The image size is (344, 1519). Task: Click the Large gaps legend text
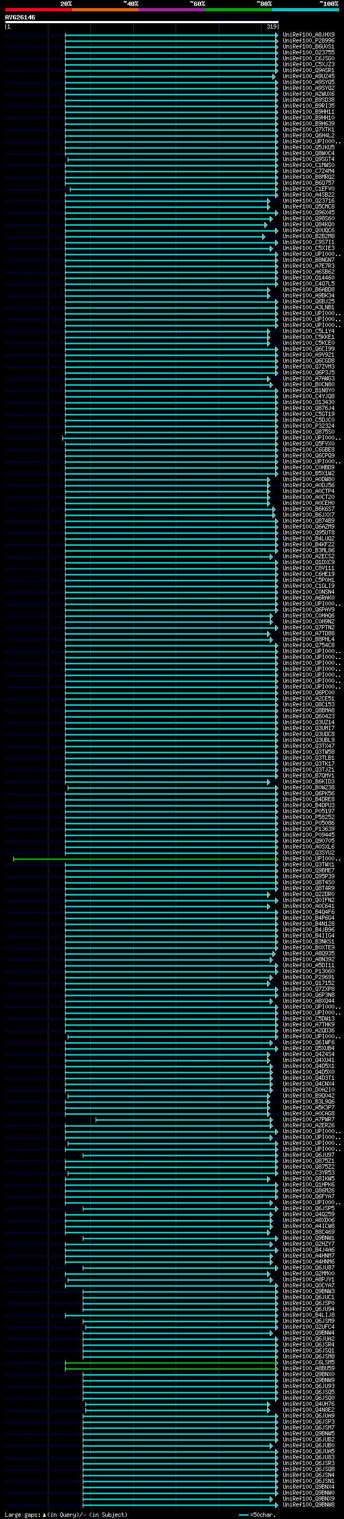pos(23,1514)
